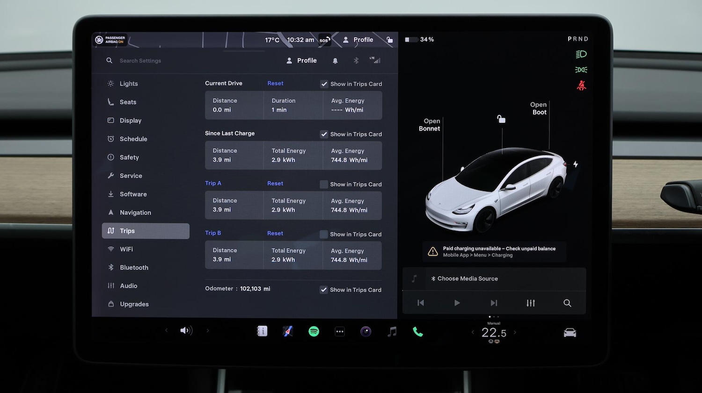
Task: Click the charging bolt icon by car
Action: tap(576, 164)
